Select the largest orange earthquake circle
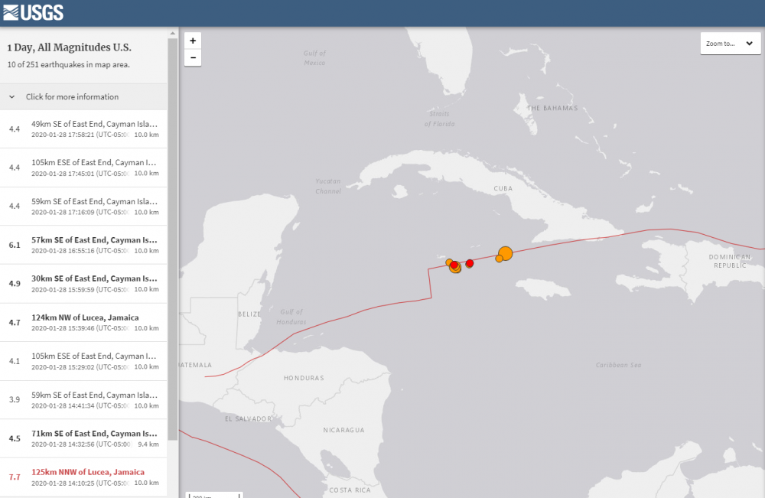This screenshot has height=498, width=765. coord(505,253)
